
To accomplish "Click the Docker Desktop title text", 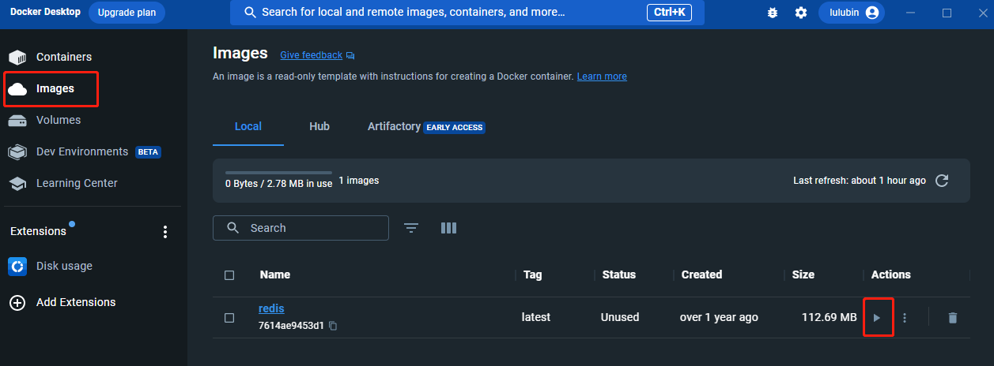I will pyautogui.click(x=45, y=12).
